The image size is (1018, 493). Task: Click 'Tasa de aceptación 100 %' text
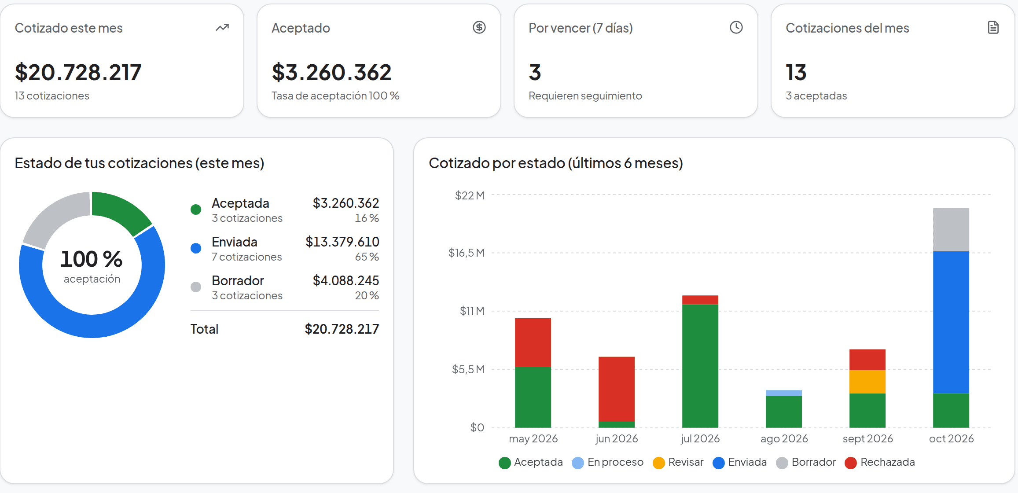(x=335, y=96)
